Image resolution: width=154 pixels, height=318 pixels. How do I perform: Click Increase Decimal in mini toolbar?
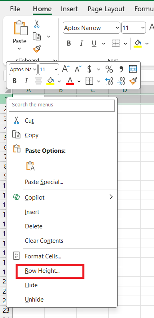[x=109, y=81]
